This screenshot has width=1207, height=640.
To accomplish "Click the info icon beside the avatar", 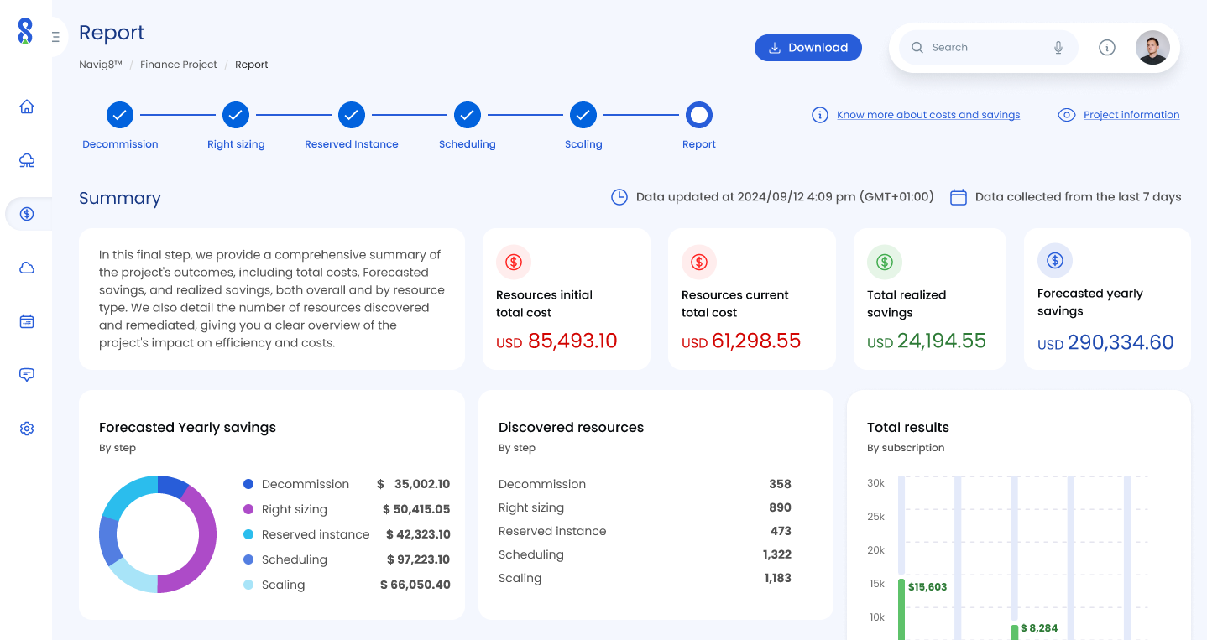I will pos(1107,48).
